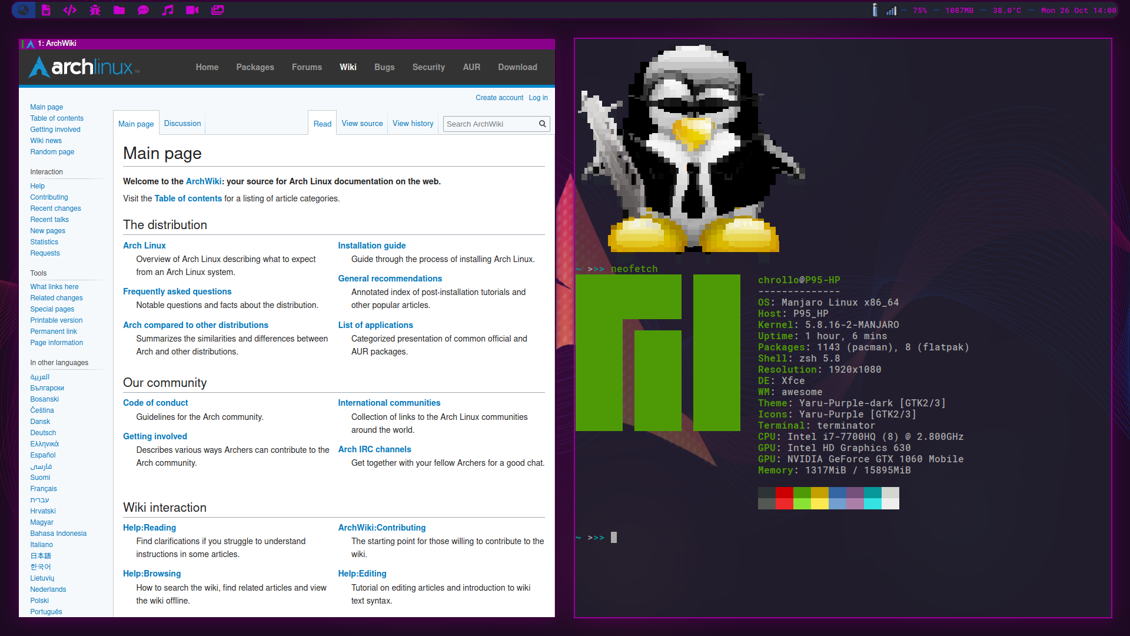1130x636 pixels.
Task: Open the Help:Editing link
Action: coord(362,574)
